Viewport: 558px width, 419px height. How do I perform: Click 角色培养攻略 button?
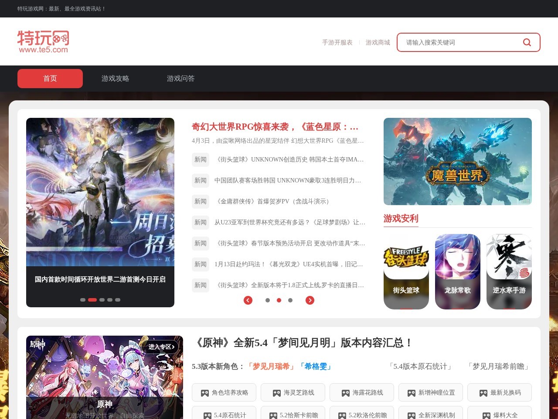224,392
